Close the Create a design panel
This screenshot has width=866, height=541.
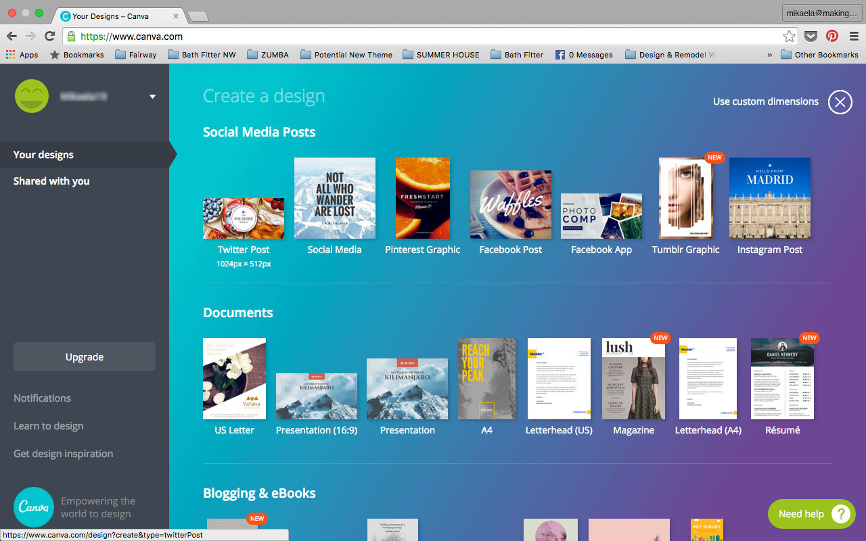[x=840, y=102]
